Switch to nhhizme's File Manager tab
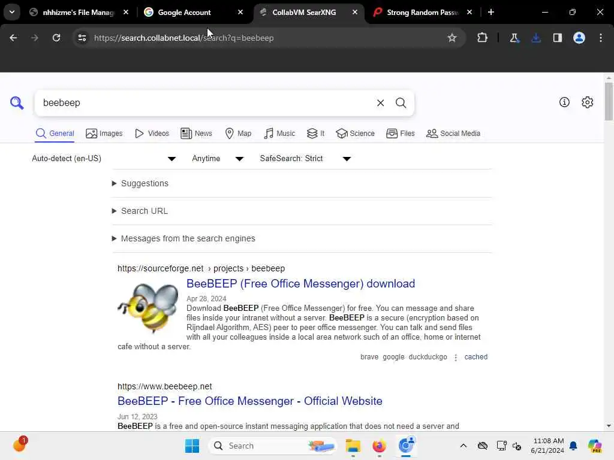The width and height of the screenshot is (614, 460). [x=78, y=13]
